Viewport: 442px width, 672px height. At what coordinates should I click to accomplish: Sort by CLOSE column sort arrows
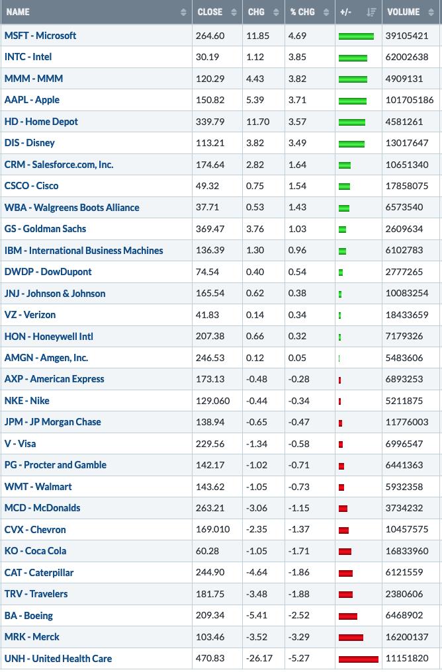pos(234,12)
